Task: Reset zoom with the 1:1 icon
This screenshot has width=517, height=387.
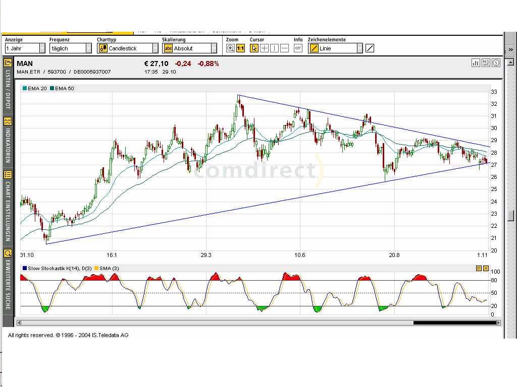Action: [x=241, y=48]
